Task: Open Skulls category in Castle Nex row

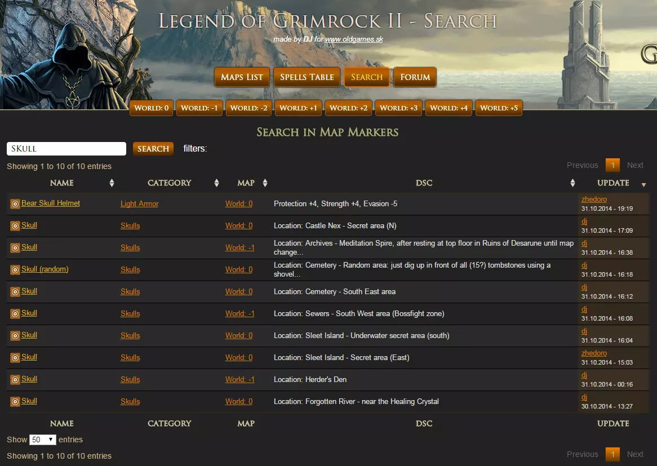Action: pos(130,225)
